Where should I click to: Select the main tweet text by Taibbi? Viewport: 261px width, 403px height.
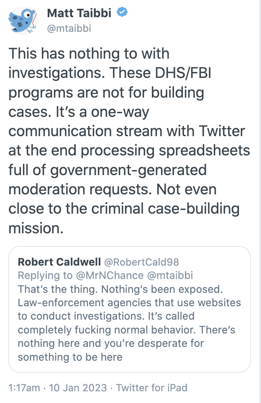(129, 141)
